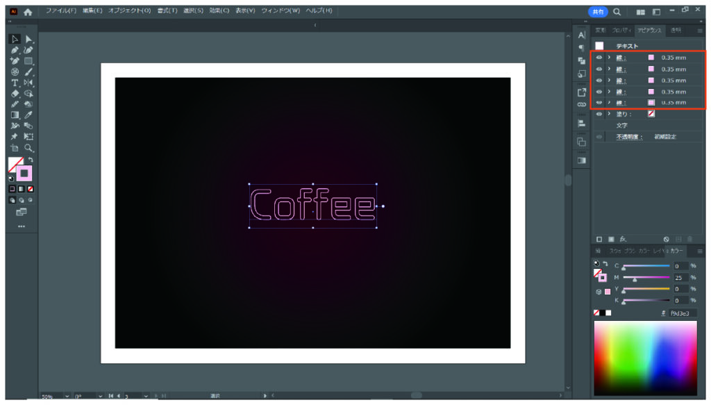Image resolution: width=711 pixels, height=405 pixels.
Task: Clear appearance with the circle-slash icon
Action: (666, 239)
